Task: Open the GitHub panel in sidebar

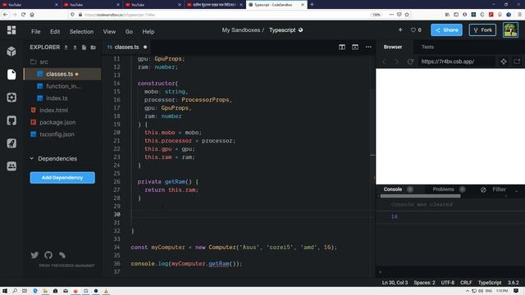Action: (11, 120)
